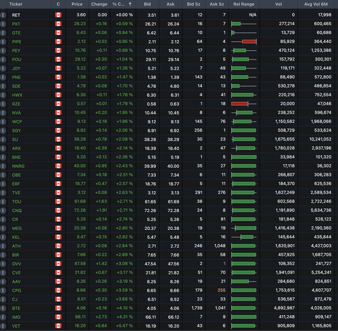Select the BNE ticker
The image size is (338, 331).
16,157
